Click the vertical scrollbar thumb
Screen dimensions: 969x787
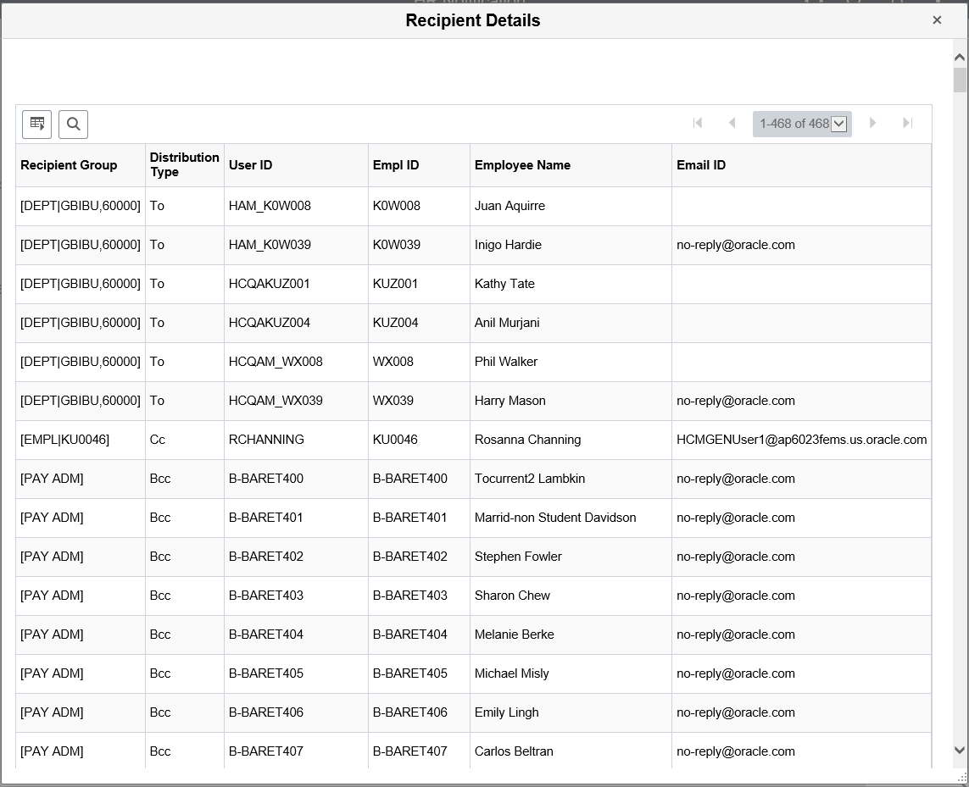click(960, 80)
